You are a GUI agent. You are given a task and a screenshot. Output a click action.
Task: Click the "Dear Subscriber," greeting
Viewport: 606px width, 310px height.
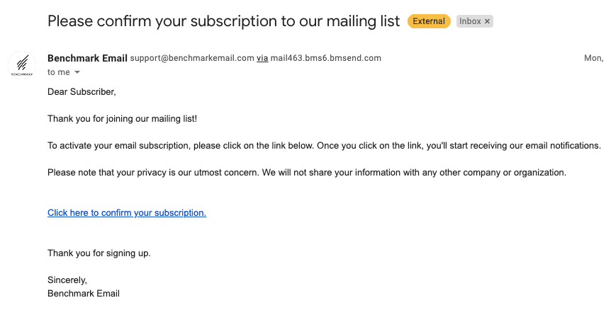tap(82, 91)
